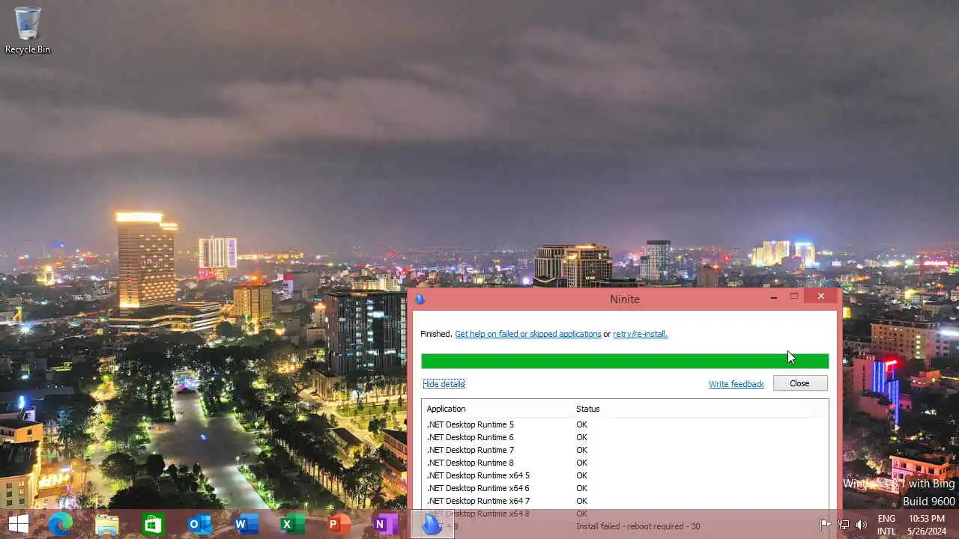The width and height of the screenshot is (959, 539).
Task: Select the .NET Desktop Runtime 6 row
Action: click(x=624, y=437)
